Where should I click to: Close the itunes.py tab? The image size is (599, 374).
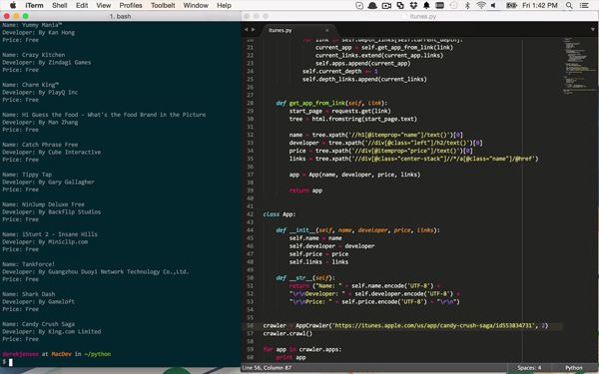click(326, 31)
